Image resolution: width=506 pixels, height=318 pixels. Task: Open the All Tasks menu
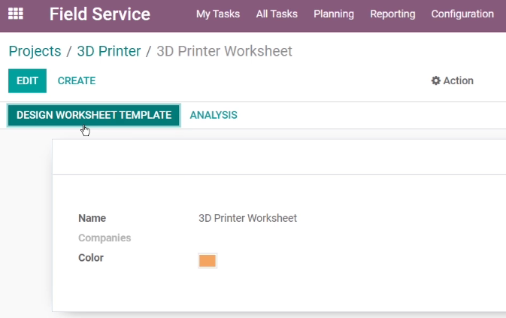click(277, 14)
